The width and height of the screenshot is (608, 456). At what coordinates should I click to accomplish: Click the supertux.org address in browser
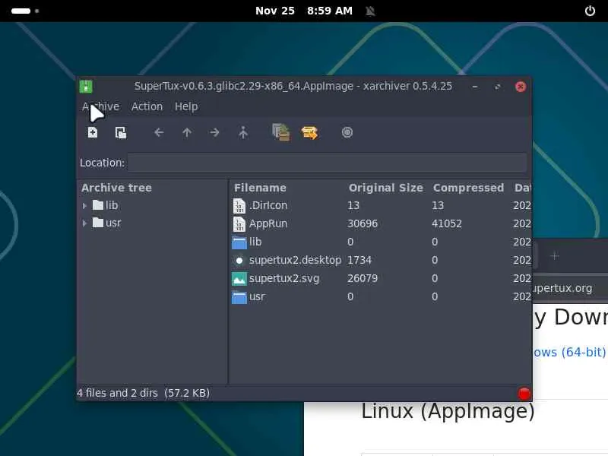coord(563,289)
